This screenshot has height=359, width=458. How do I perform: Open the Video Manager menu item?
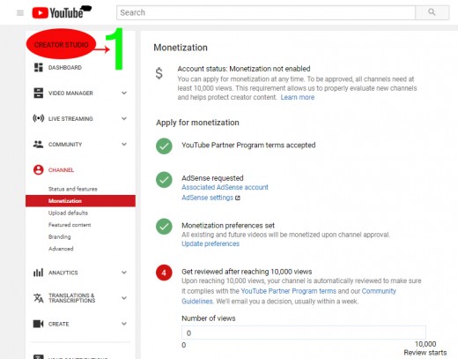(70, 93)
